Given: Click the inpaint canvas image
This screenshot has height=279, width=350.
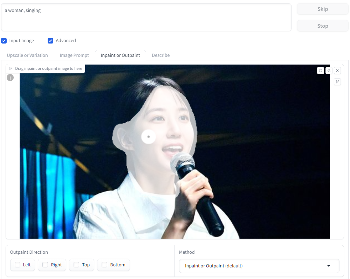Looking at the screenshot, I should (174, 152).
